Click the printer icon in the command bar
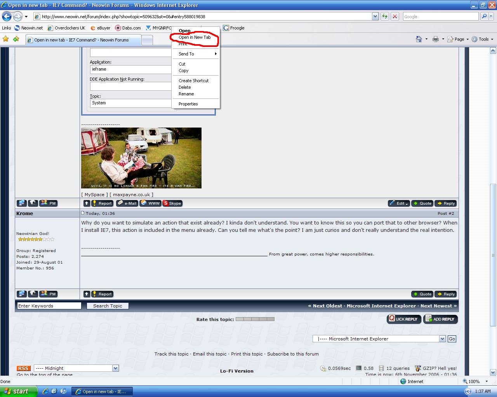The height and width of the screenshot is (397, 497). pyautogui.click(x=436, y=39)
